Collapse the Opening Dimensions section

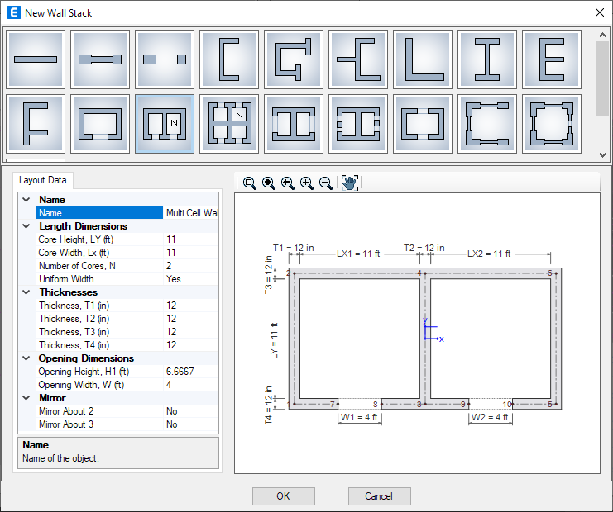click(26, 358)
